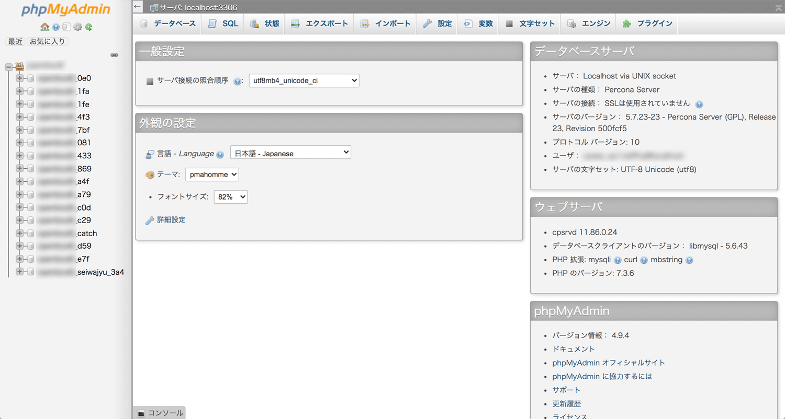The image size is (785, 419).
Task: Select the database ending in a79
Action: click(x=64, y=194)
